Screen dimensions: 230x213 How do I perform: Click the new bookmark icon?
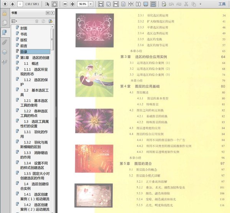[x=44, y=21]
